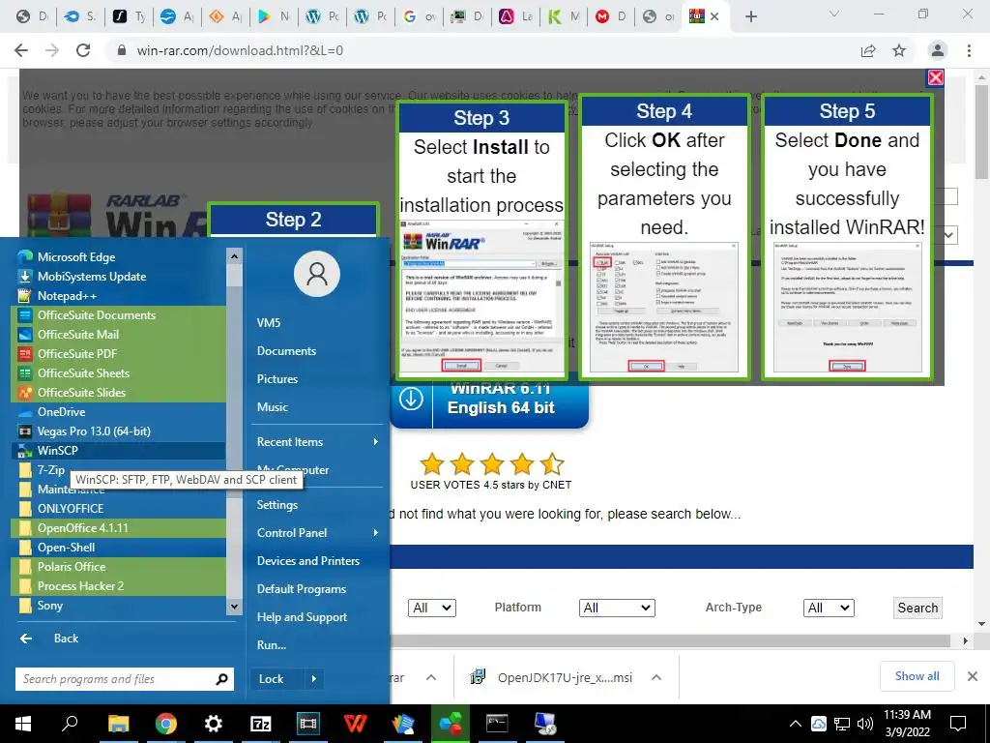Launch Vegas Pro 13.0 (64-bit)

[x=118, y=431]
